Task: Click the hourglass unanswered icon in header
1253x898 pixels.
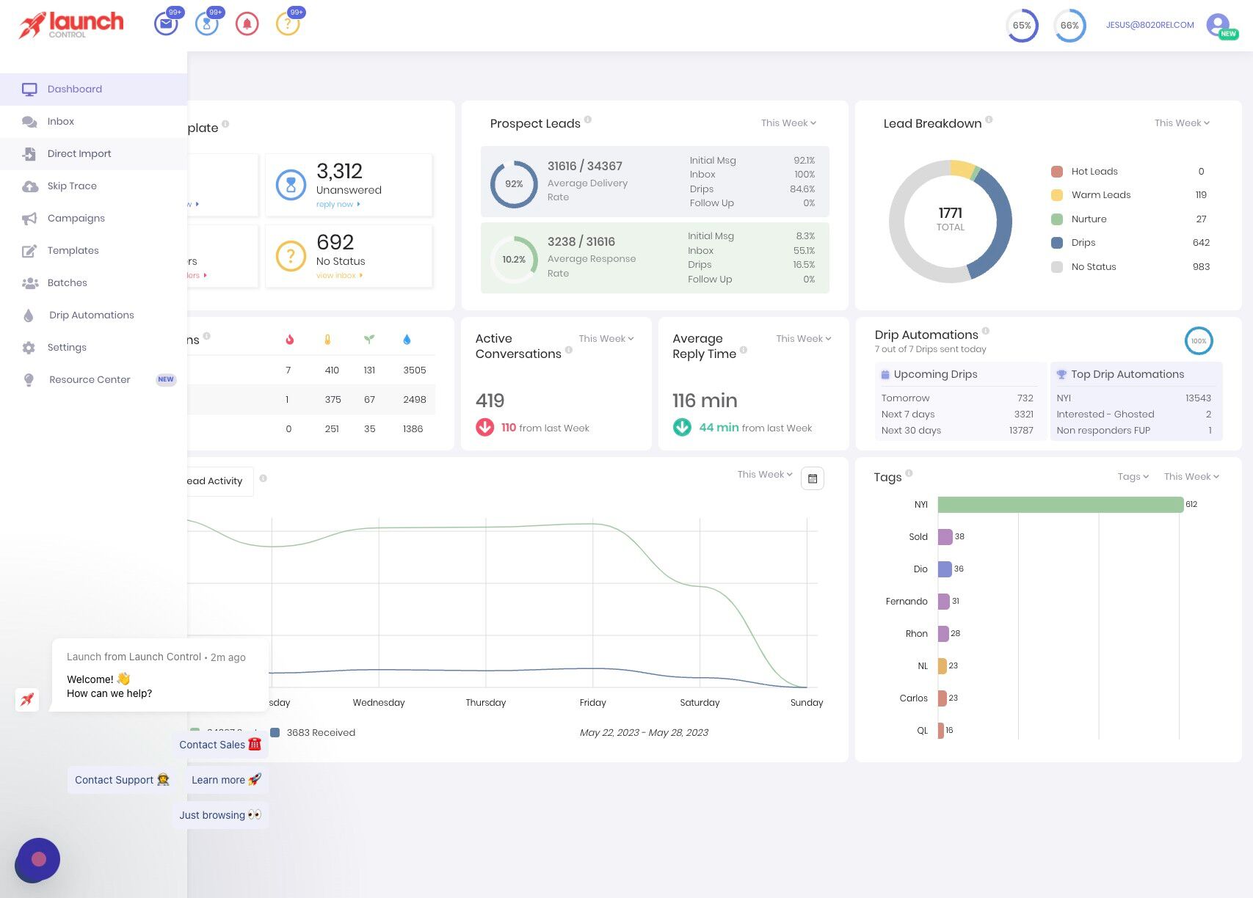Action: (x=206, y=24)
